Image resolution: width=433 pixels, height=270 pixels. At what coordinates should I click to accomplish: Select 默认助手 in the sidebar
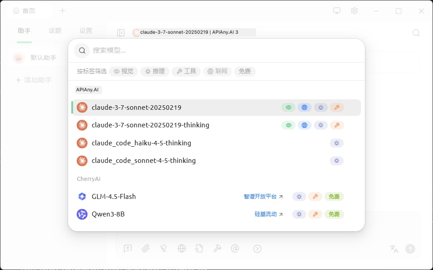(39, 58)
